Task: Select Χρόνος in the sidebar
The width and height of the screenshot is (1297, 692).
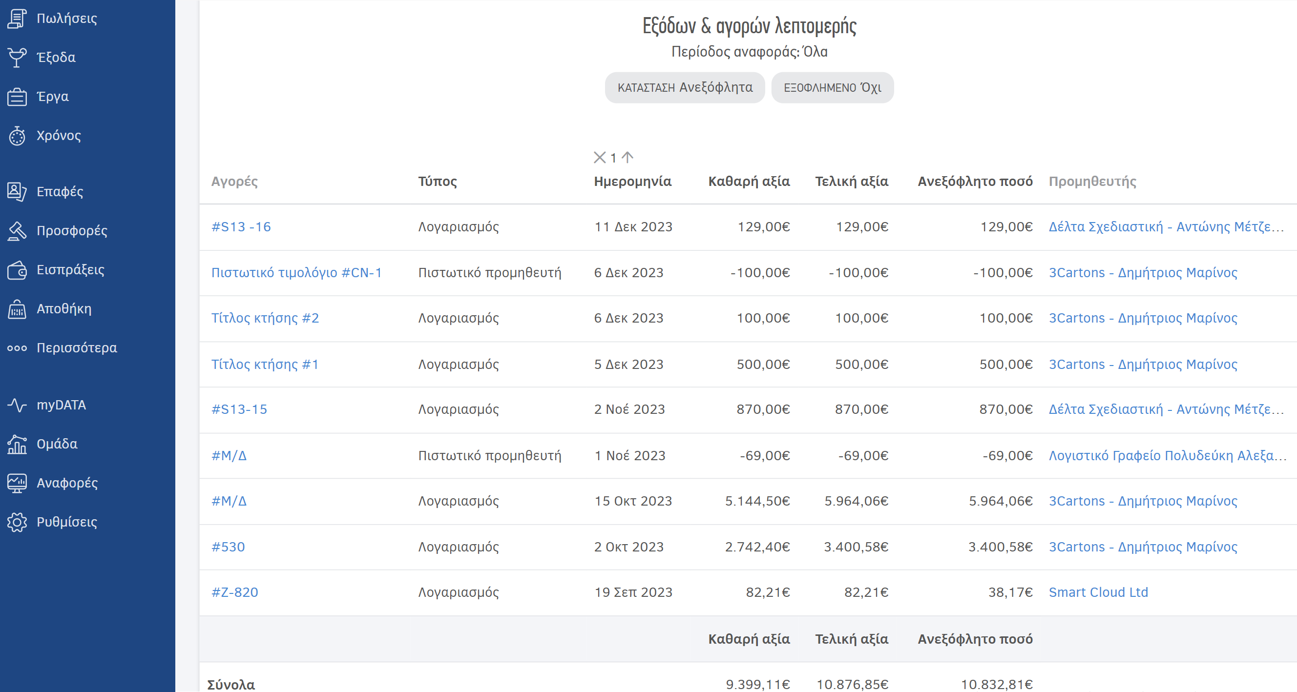Action: click(59, 136)
